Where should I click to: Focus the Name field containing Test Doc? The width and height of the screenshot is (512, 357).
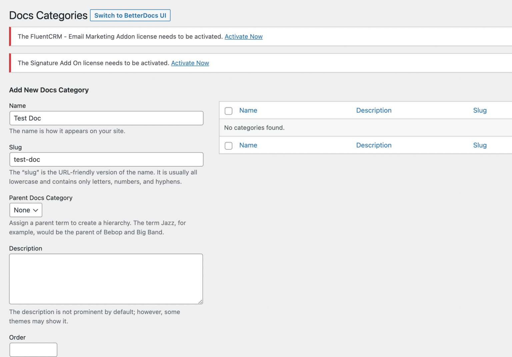(106, 118)
